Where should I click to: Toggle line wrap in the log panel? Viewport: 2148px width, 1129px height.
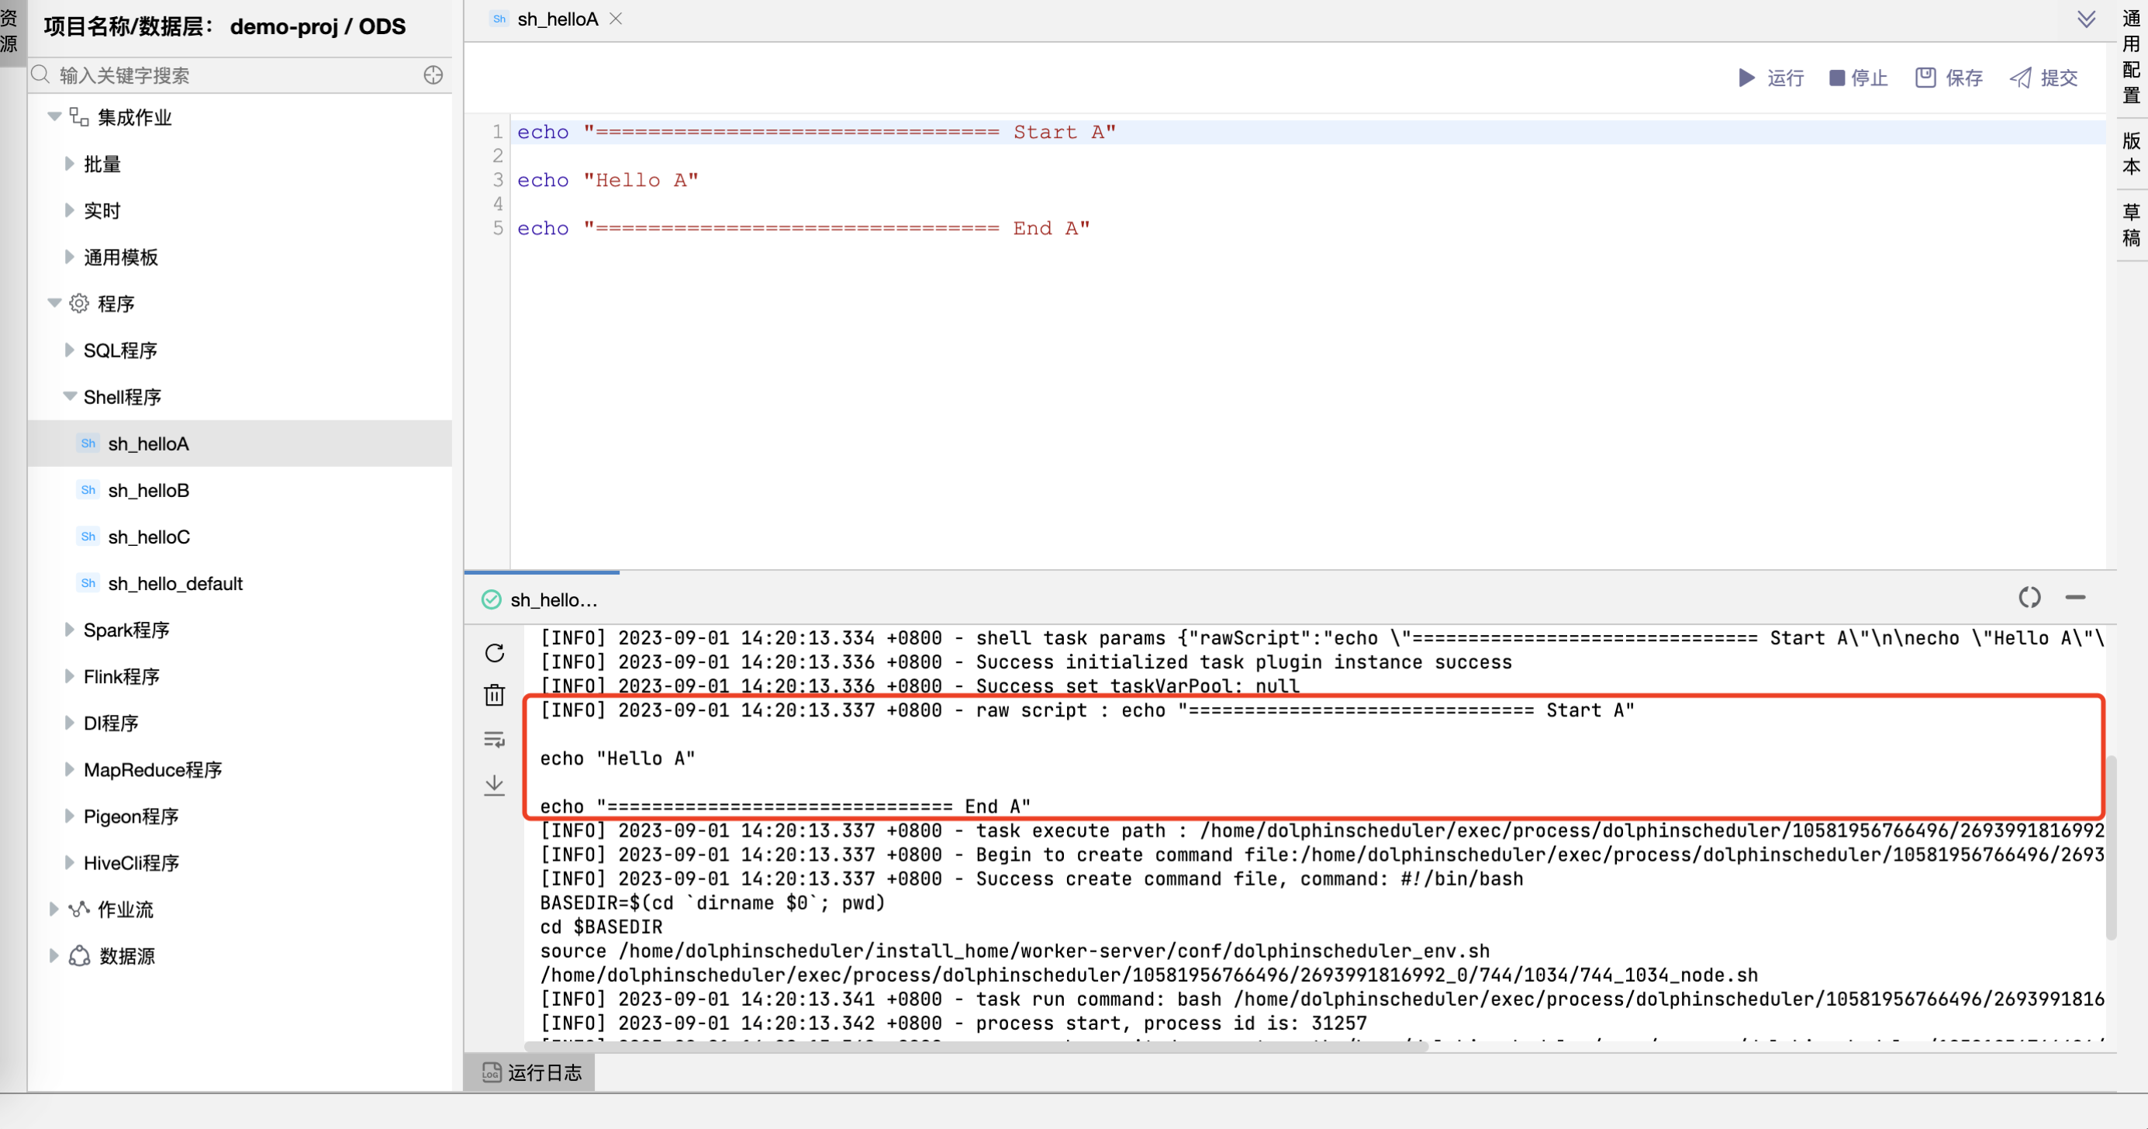[495, 740]
